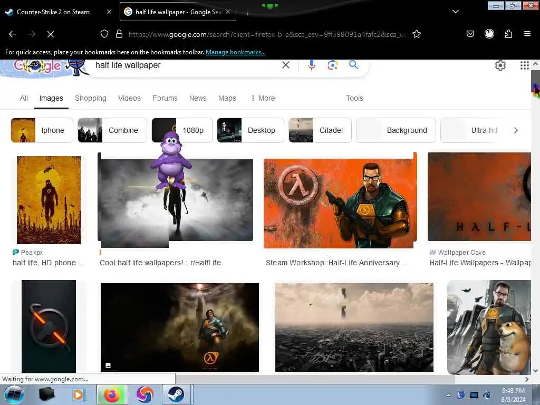The width and height of the screenshot is (540, 405).
Task: Search by image with Google Lens icon
Action: (x=332, y=65)
